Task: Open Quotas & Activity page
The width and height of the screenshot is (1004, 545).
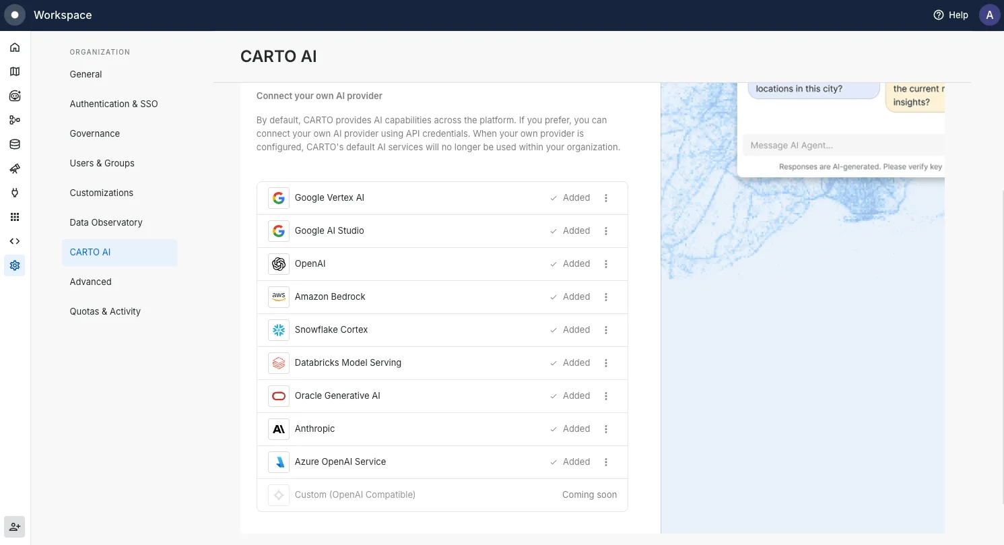Action: pyautogui.click(x=105, y=311)
